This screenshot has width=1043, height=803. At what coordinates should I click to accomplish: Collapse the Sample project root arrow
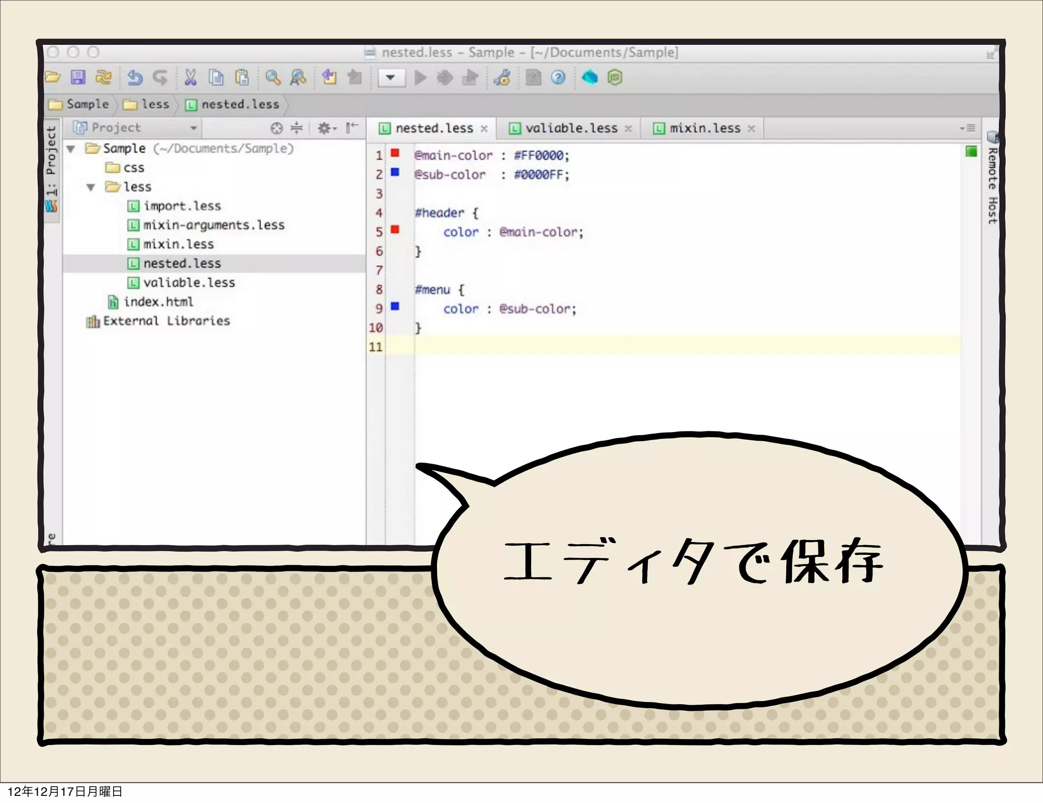tap(71, 149)
